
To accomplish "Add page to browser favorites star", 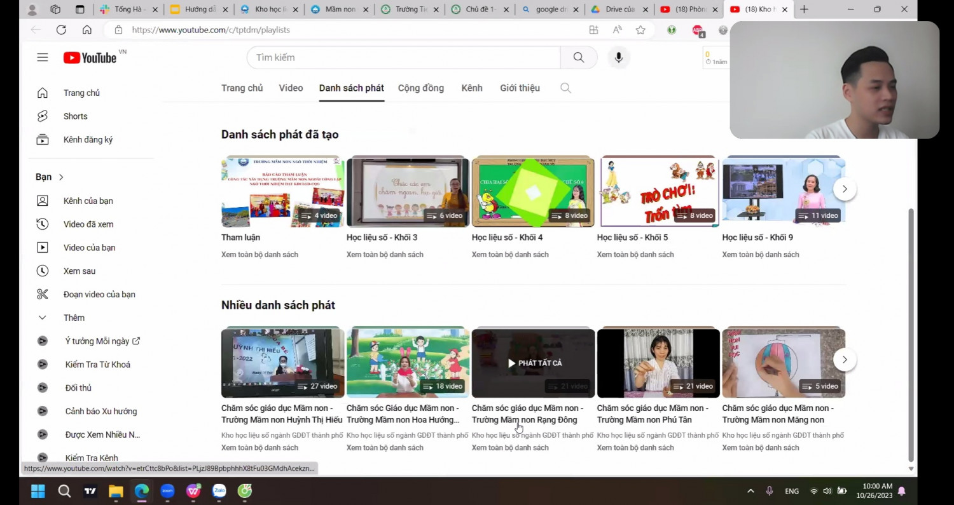I will (x=640, y=30).
